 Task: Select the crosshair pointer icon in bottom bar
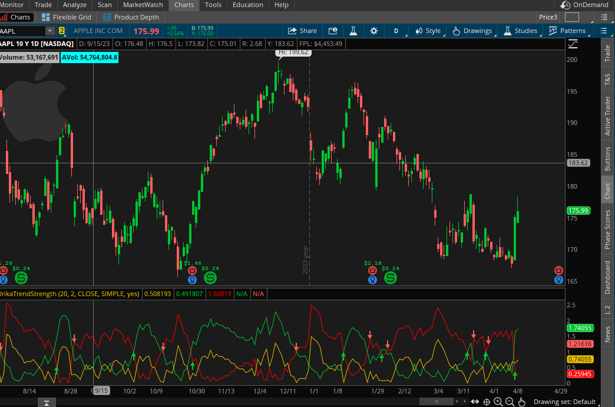(487, 402)
